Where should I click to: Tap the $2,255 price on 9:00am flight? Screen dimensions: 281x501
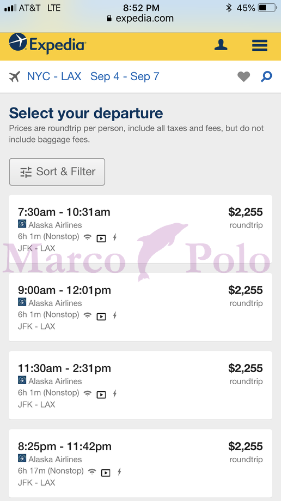tap(245, 290)
